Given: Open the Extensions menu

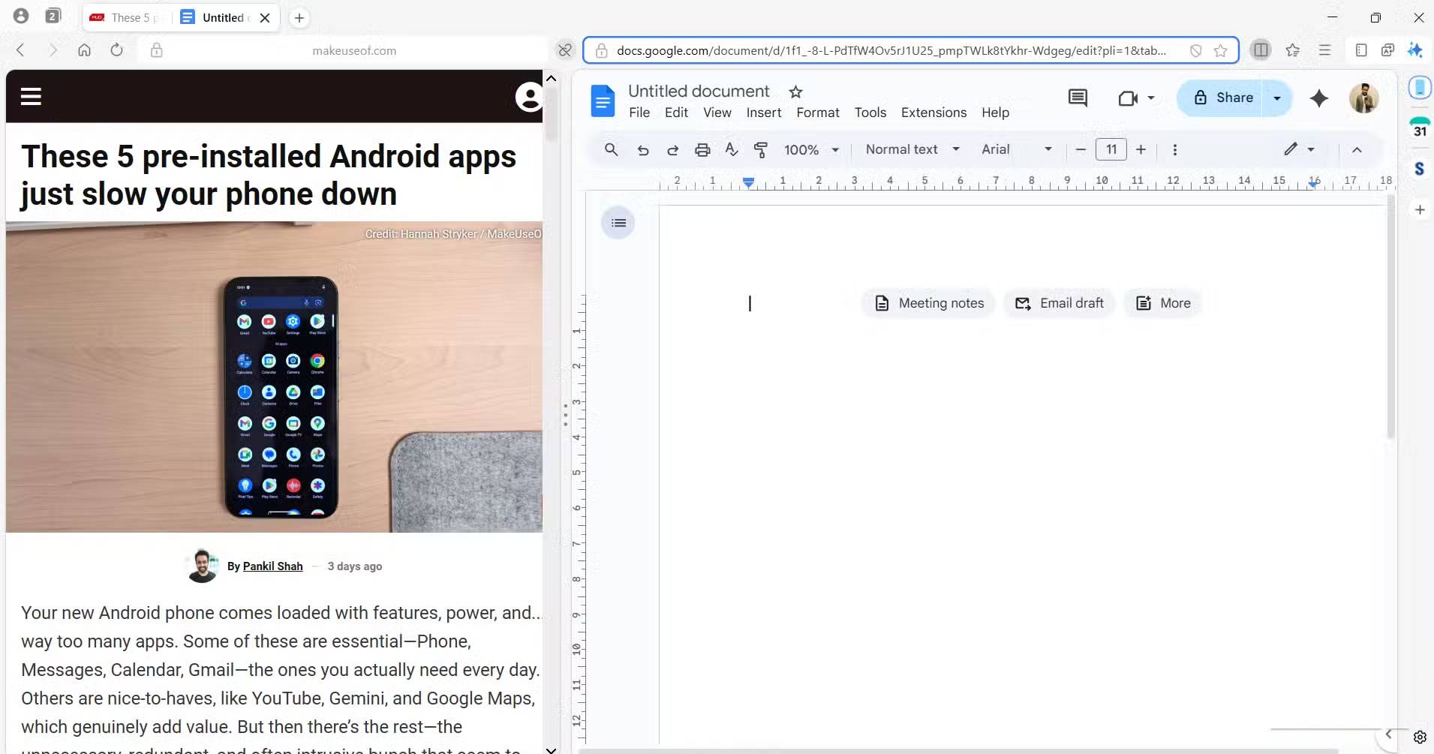Looking at the screenshot, I should (x=933, y=113).
